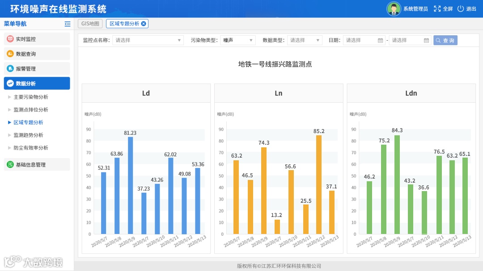The image size is (483, 271).
Task: Expand 监测趋势分析 arrow
Action: (9, 135)
